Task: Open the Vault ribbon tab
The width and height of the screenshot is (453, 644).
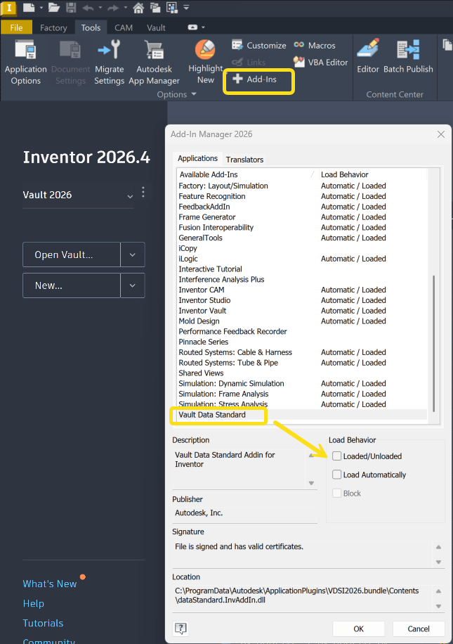Action: click(156, 27)
